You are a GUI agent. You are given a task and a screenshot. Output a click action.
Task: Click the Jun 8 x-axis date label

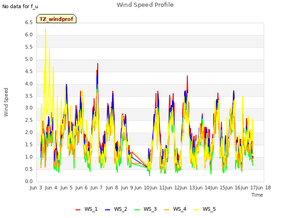[x=112, y=188]
